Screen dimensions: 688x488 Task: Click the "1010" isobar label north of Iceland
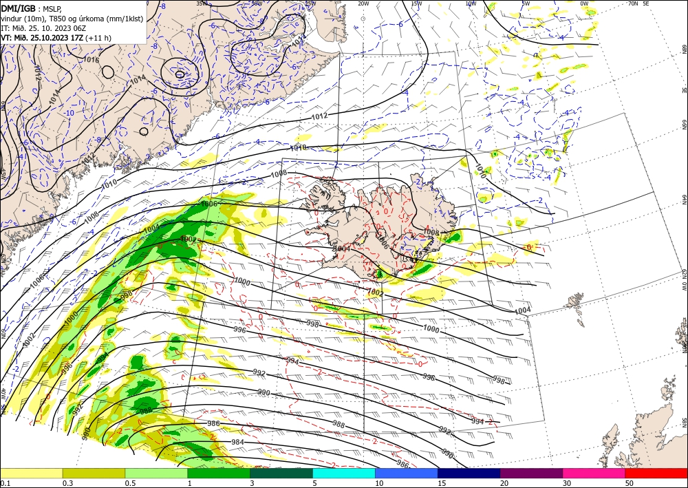pos(298,148)
